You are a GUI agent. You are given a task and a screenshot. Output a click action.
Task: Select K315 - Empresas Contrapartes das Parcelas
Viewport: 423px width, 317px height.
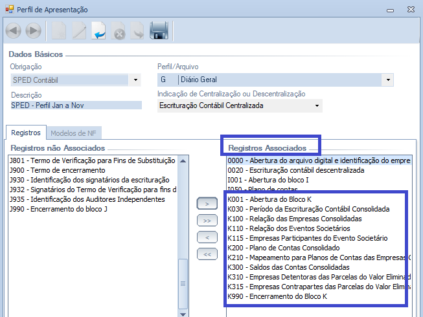pos(319,287)
